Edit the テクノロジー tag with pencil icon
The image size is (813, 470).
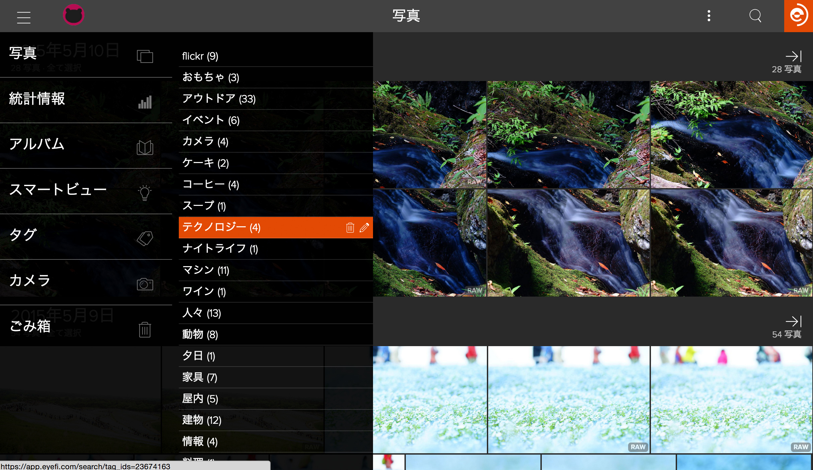click(364, 228)
